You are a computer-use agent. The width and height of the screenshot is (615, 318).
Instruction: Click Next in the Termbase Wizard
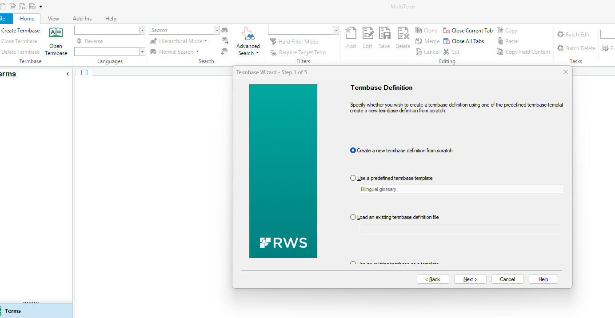(x=470, y=279)
